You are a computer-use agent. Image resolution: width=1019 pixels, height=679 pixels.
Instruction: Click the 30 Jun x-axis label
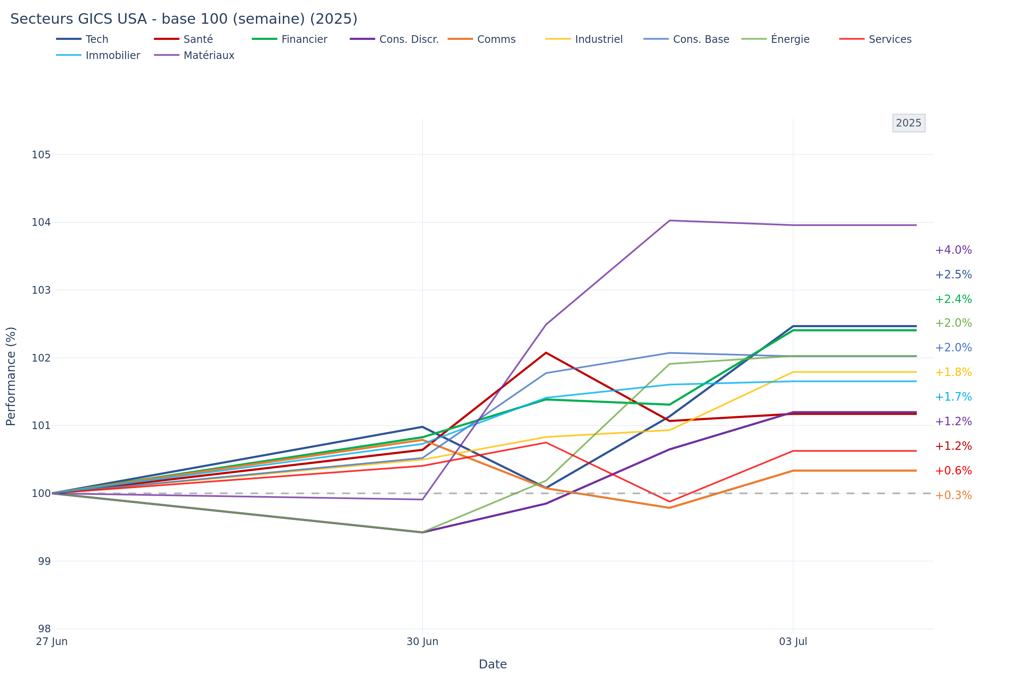(x=422, y=642)
